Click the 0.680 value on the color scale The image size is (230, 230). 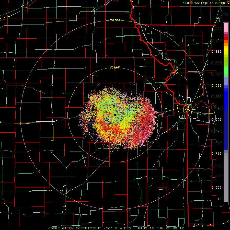pyautogui.click(x=216, y=97)
